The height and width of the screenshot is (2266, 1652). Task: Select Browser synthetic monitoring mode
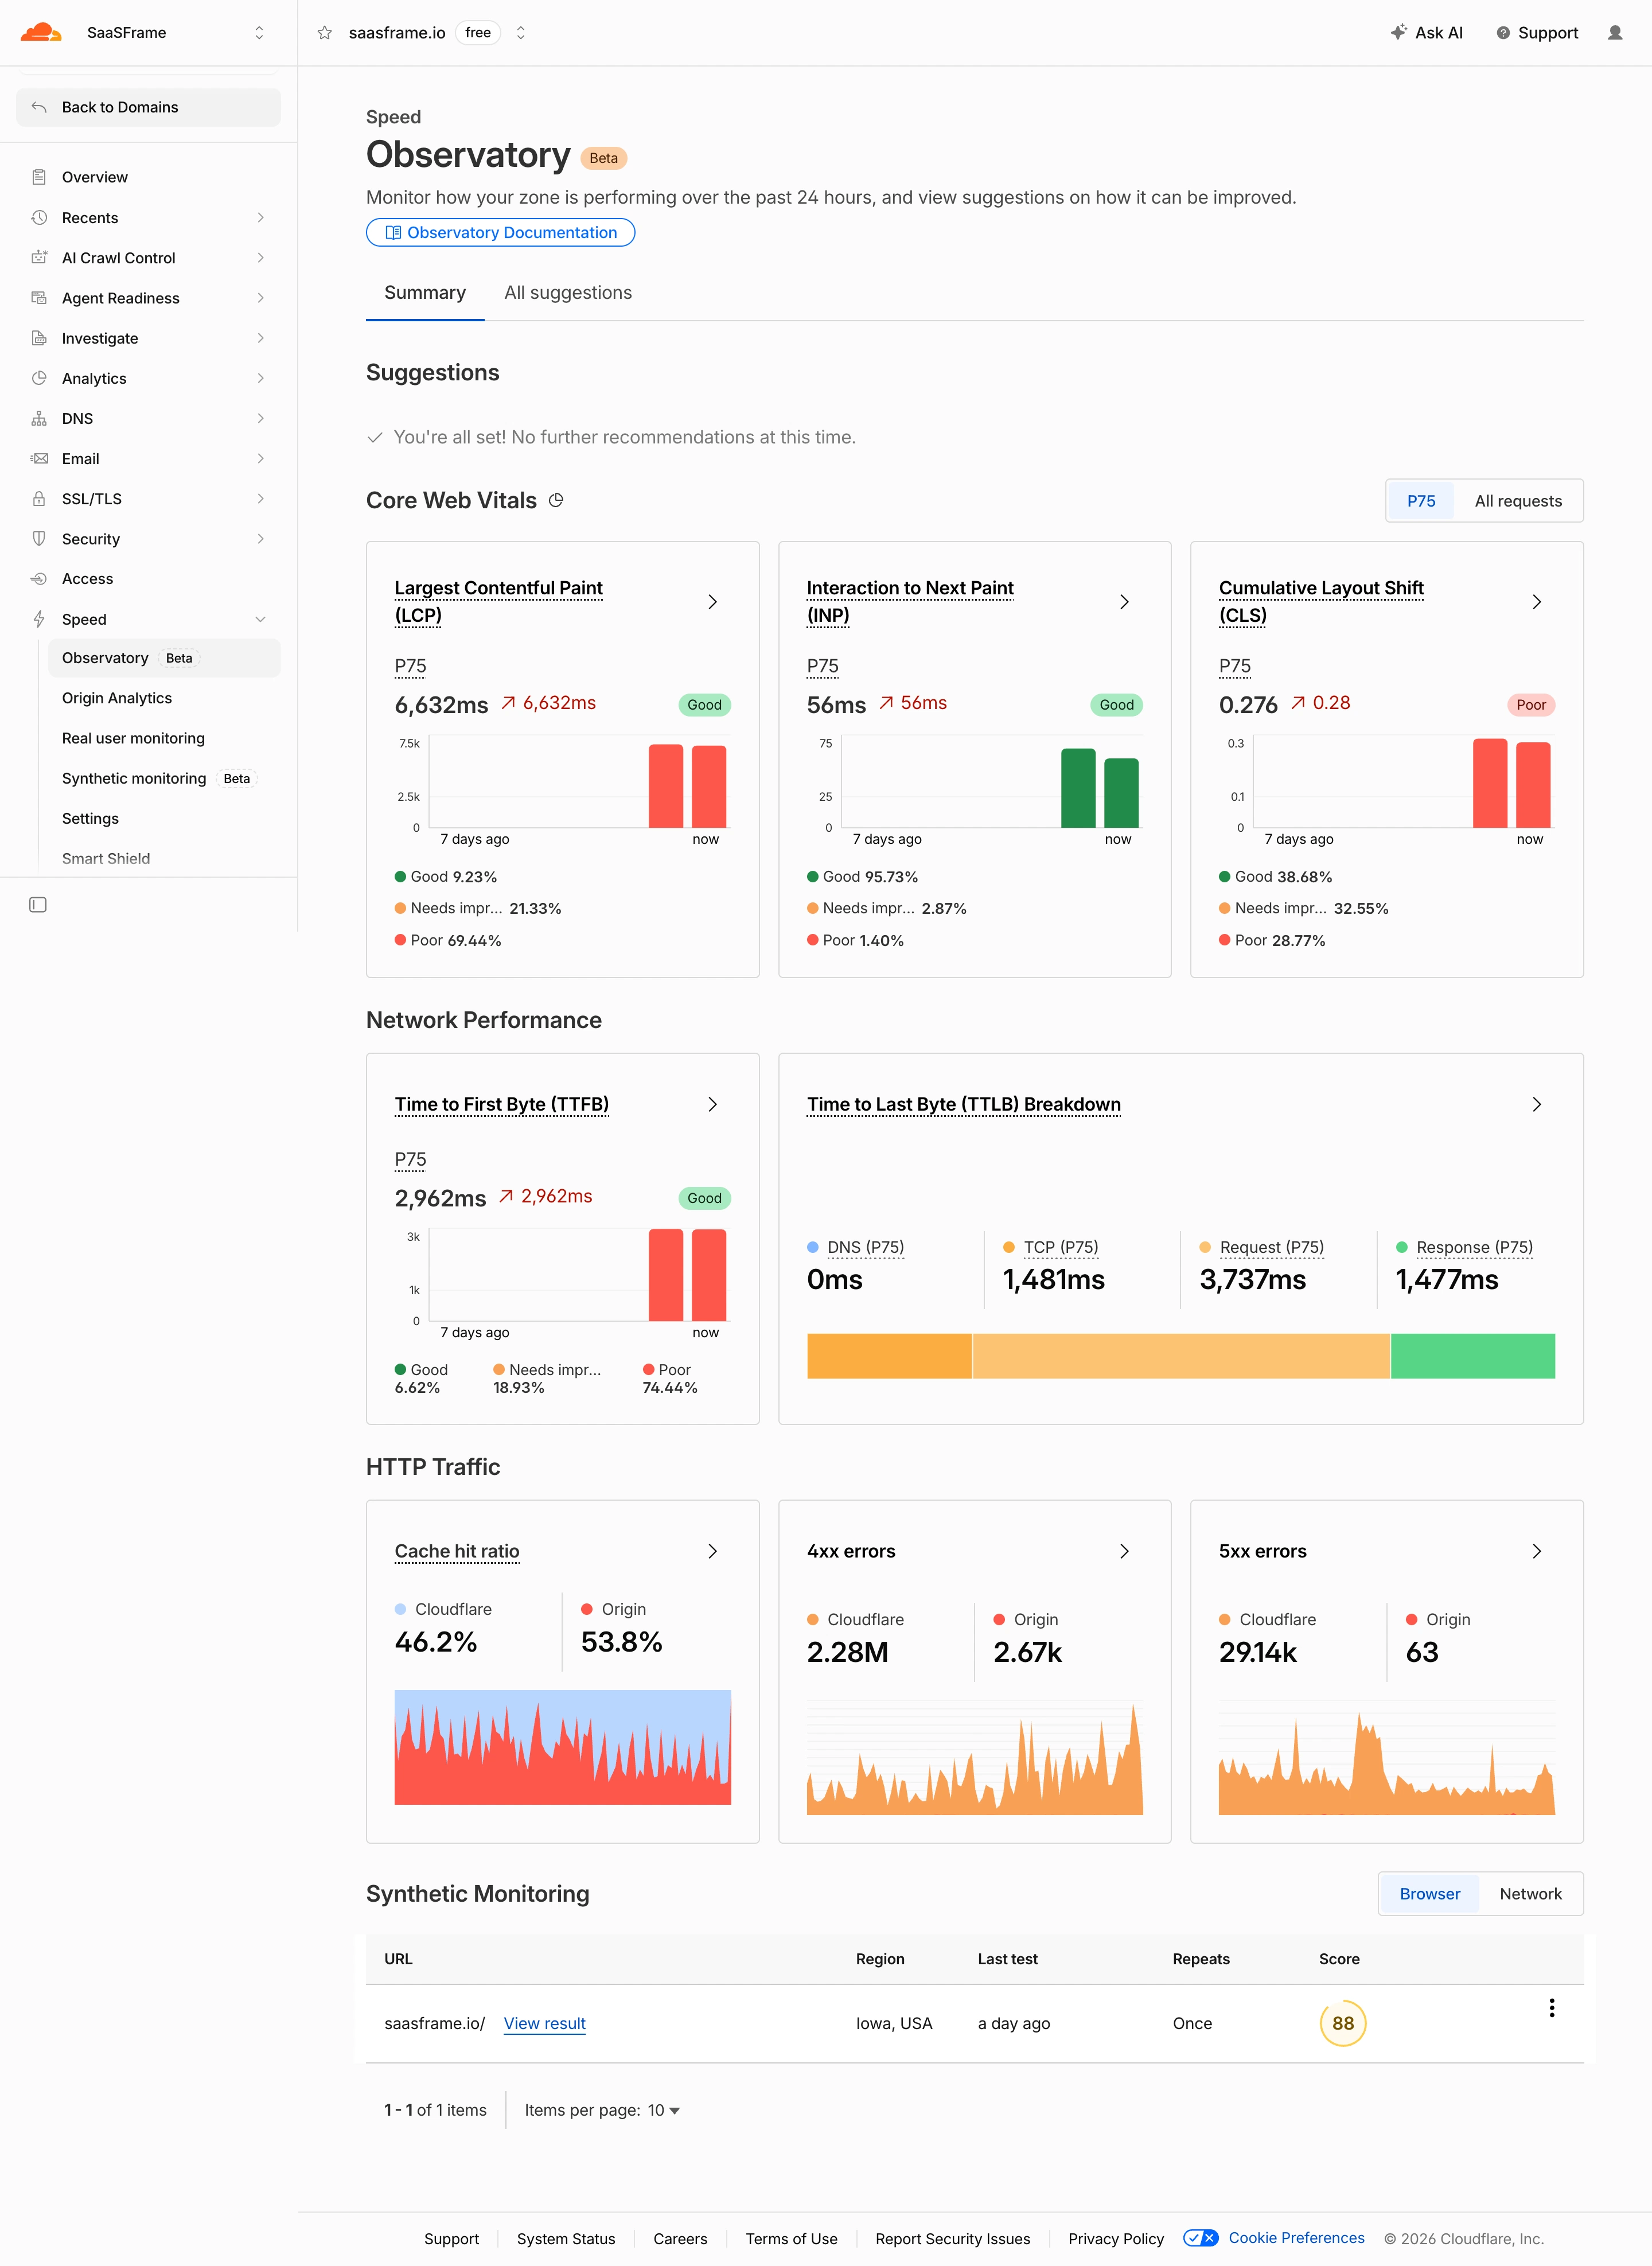point(1429,1893)
